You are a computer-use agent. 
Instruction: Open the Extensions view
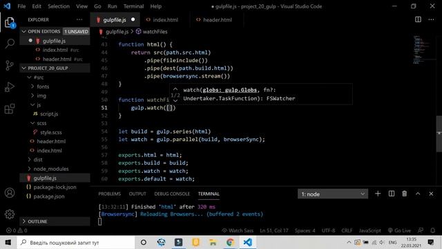(10, 109)
